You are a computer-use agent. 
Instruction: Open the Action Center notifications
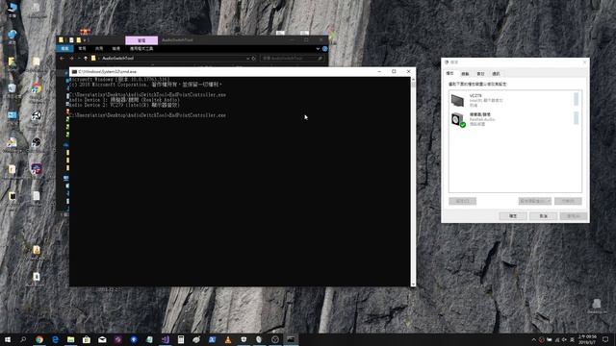point(605,339)
